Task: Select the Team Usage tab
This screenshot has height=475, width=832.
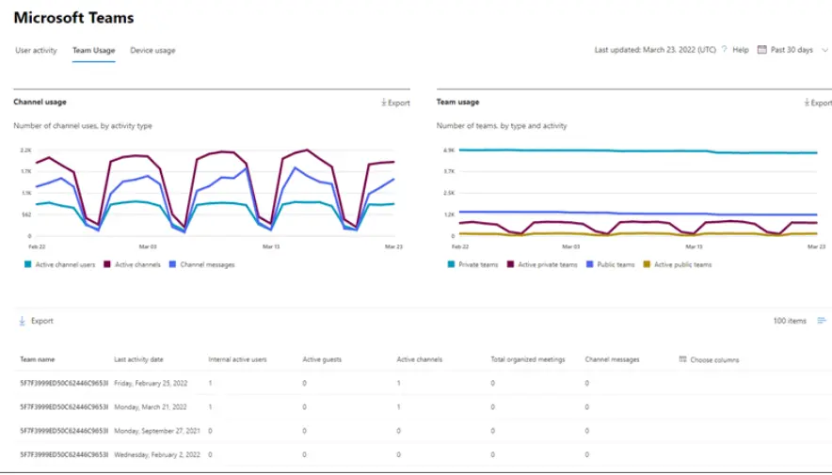Action: (x=94, y=51)
